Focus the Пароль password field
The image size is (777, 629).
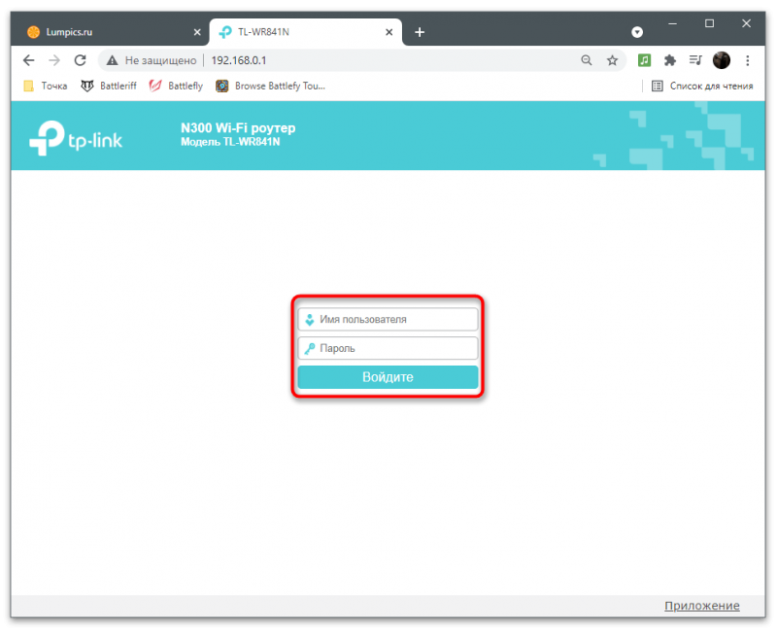click(388, 348)
